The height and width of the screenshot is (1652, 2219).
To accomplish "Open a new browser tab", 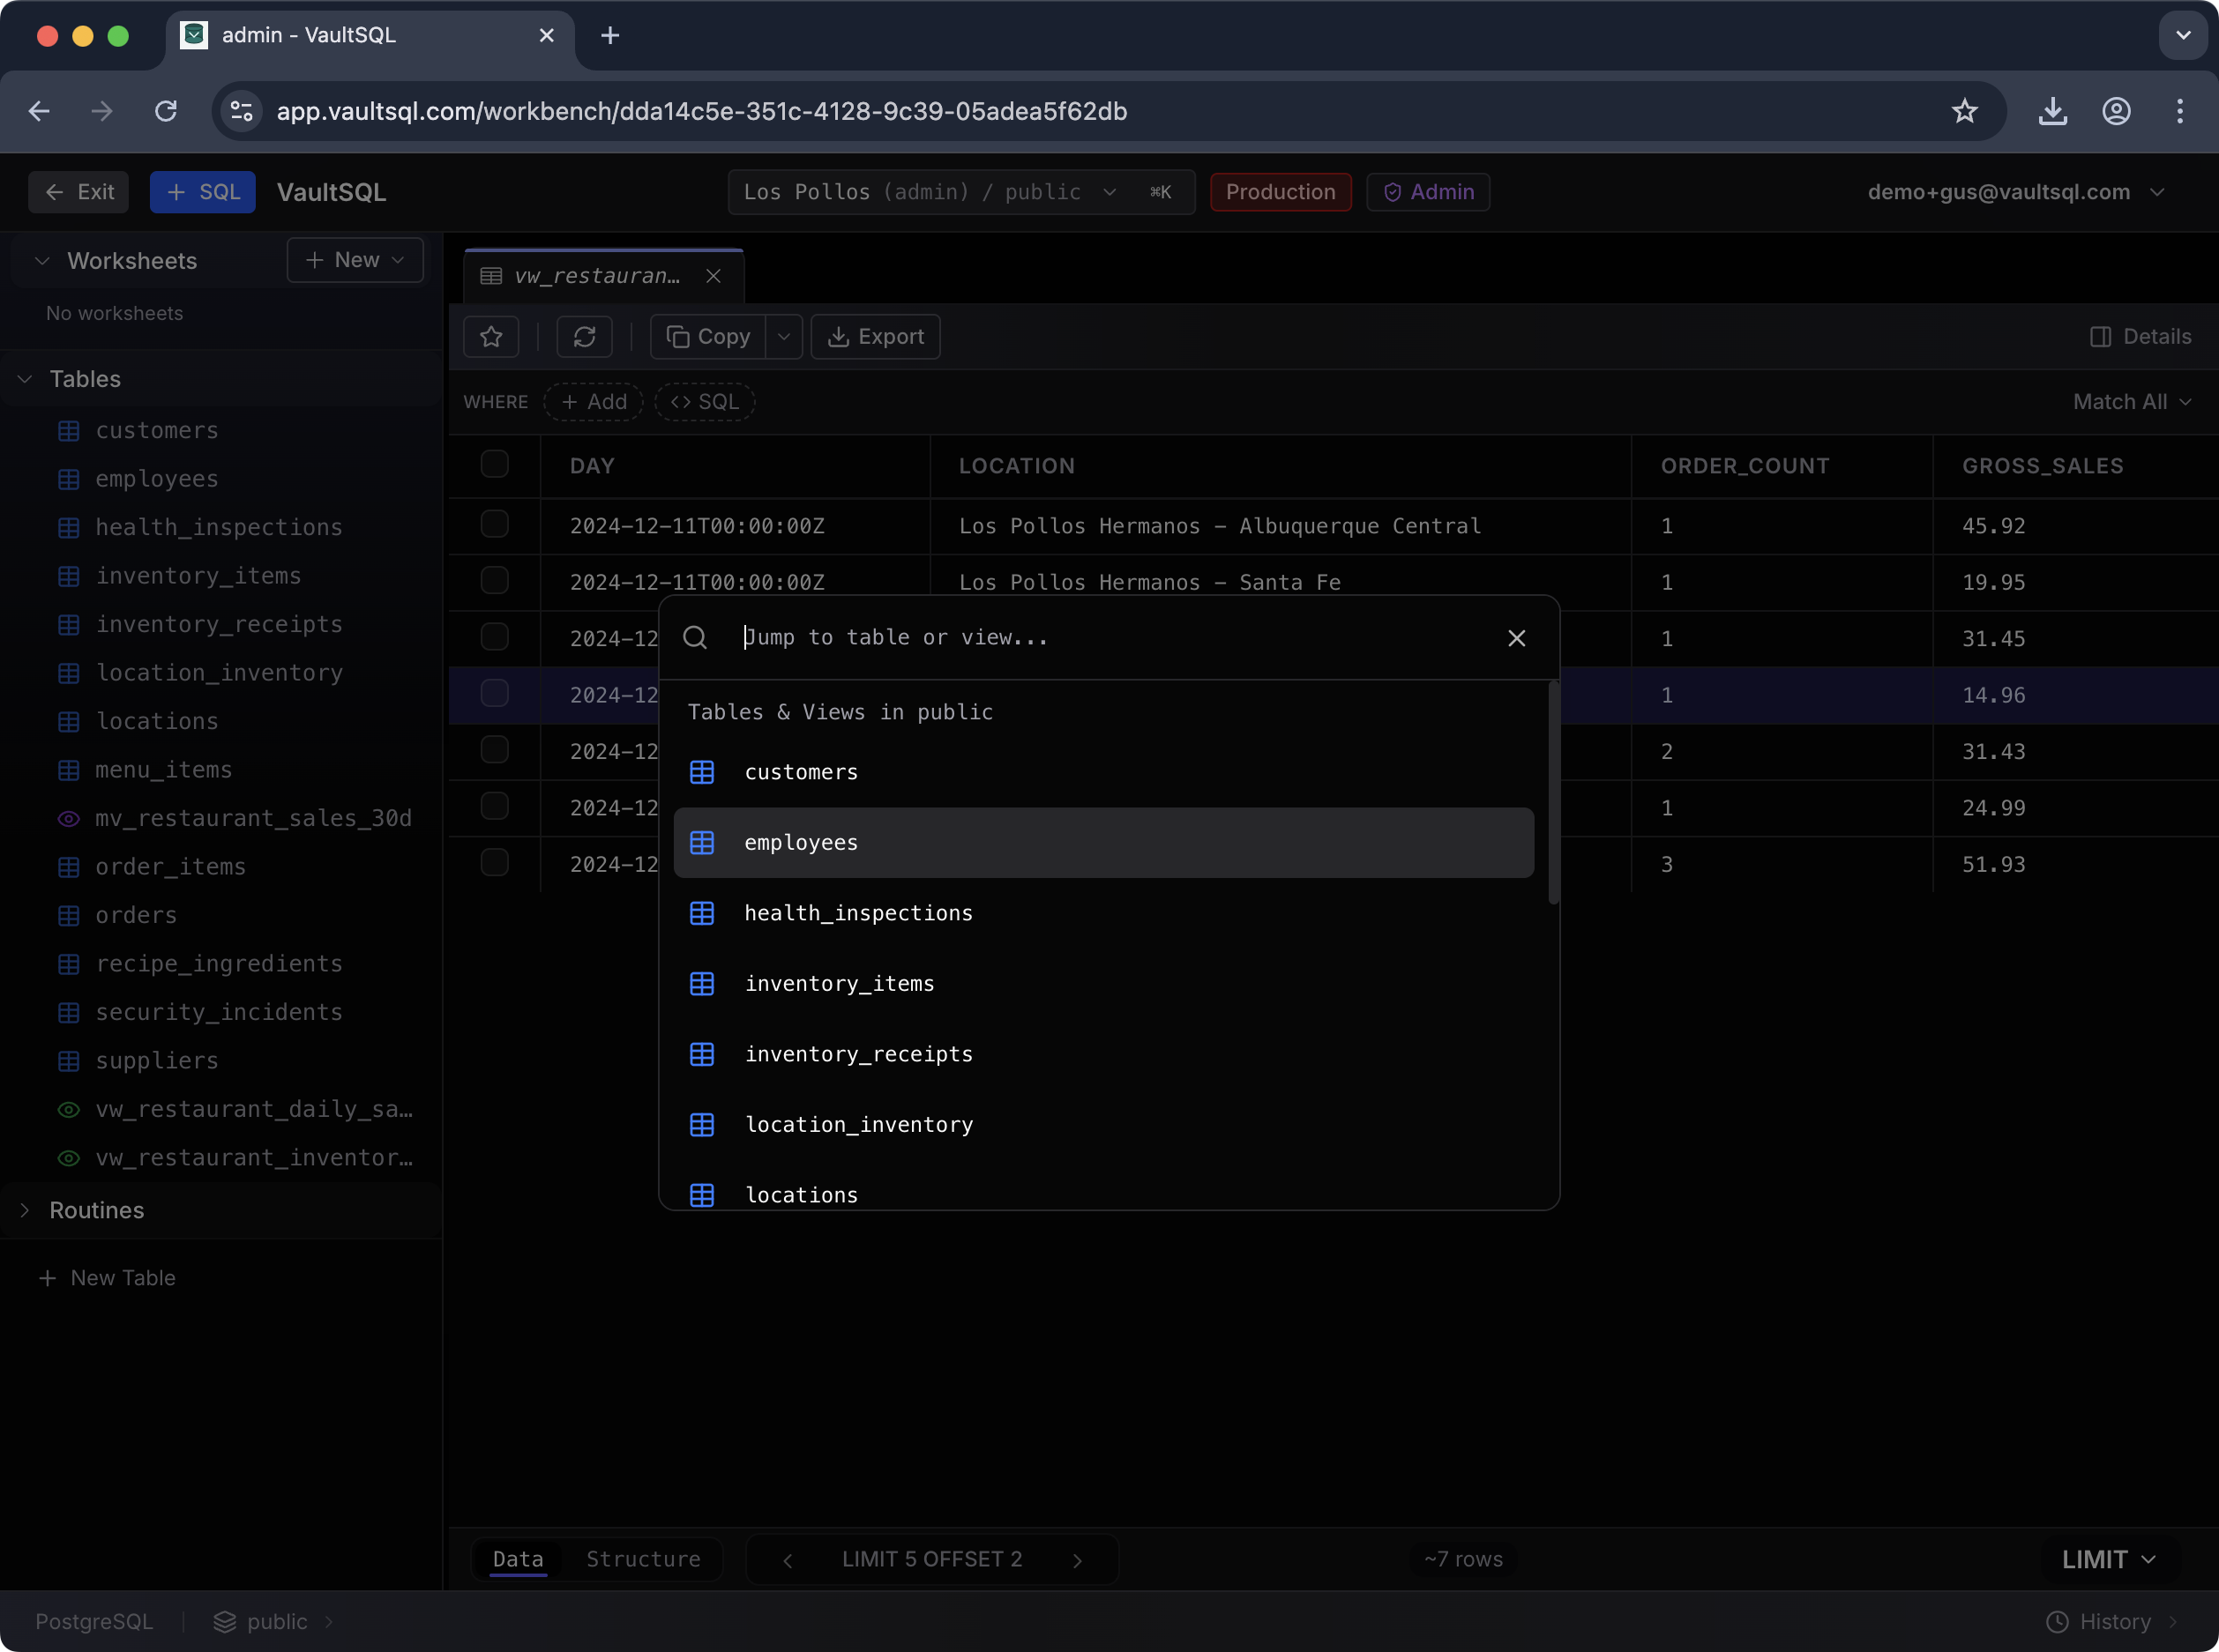I will point(610,36).
